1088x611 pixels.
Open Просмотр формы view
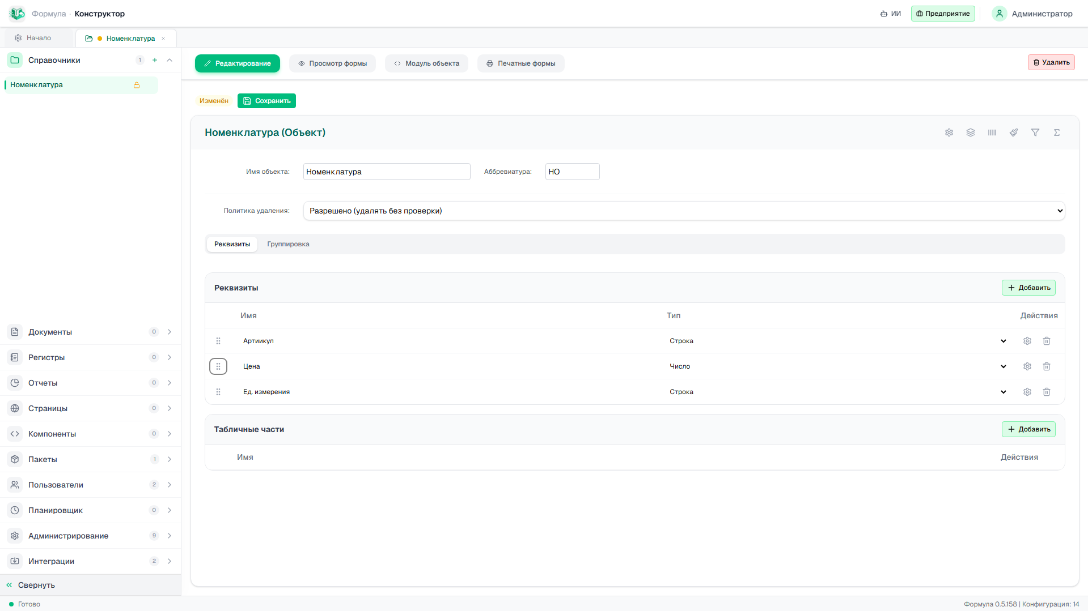tap(333, 63)
